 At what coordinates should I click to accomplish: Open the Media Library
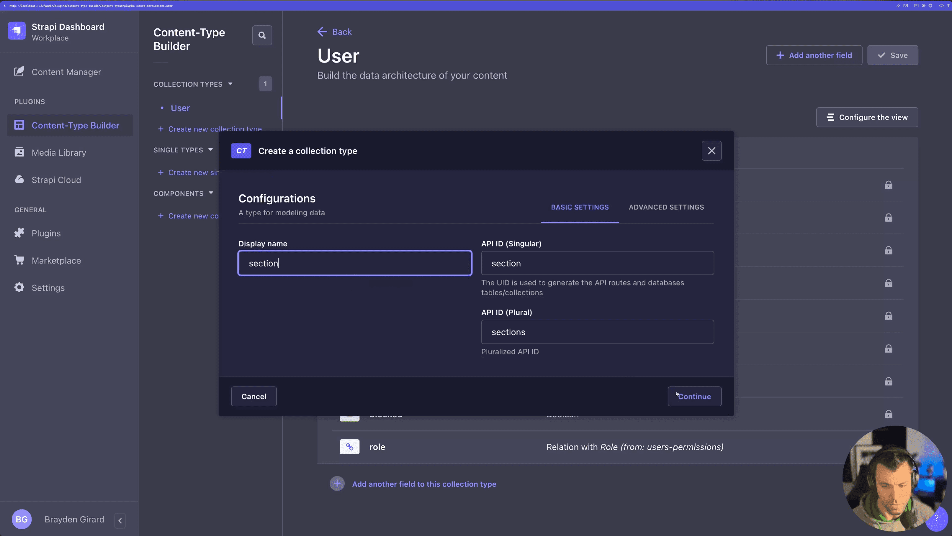[50, 152]
